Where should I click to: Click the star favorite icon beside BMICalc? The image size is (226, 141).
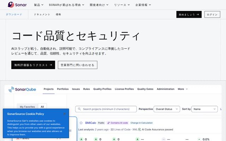[x=81, y=123]
